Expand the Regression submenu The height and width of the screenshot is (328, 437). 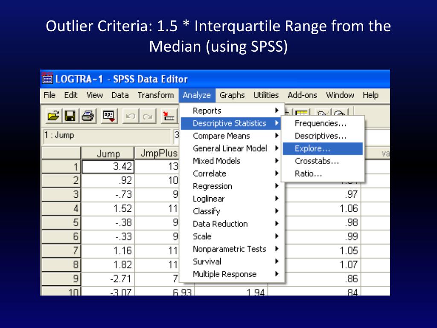(232, 186)
